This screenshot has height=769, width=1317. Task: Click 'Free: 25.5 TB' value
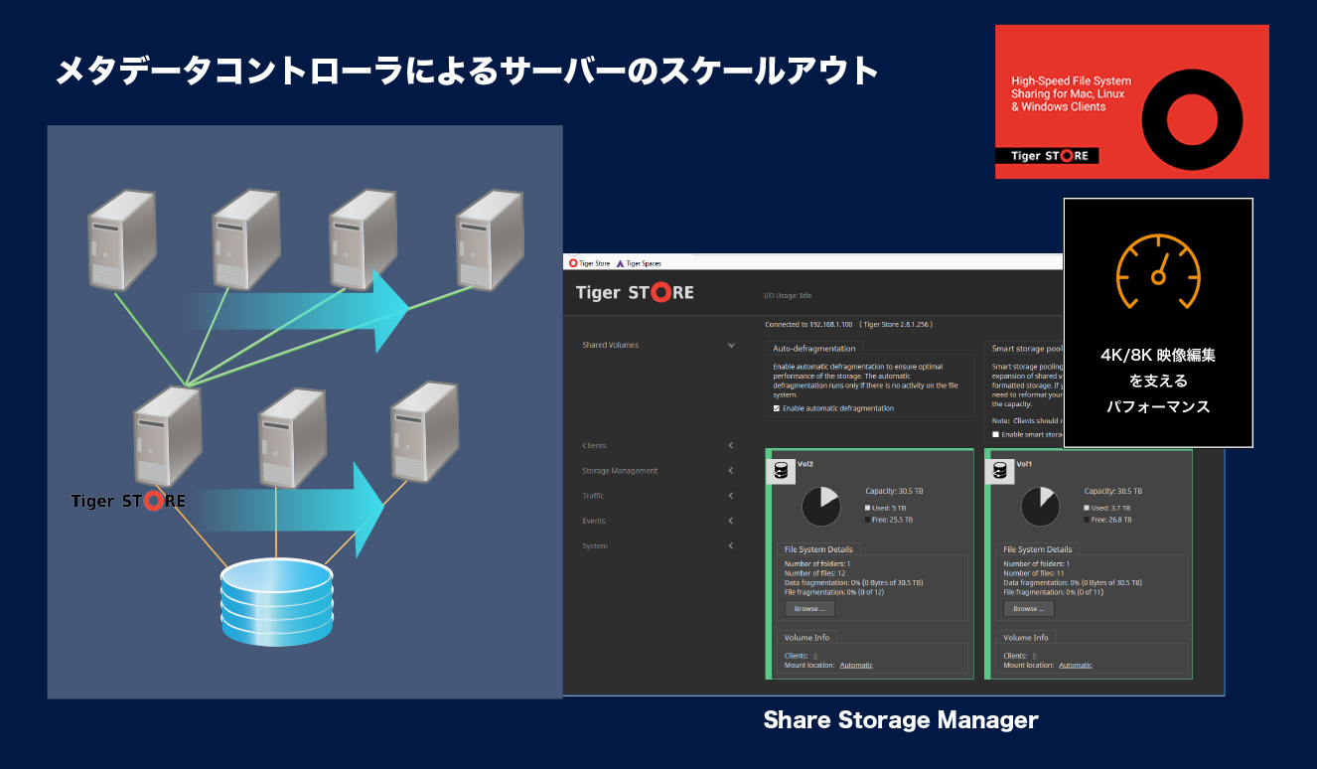coord(893,520)
